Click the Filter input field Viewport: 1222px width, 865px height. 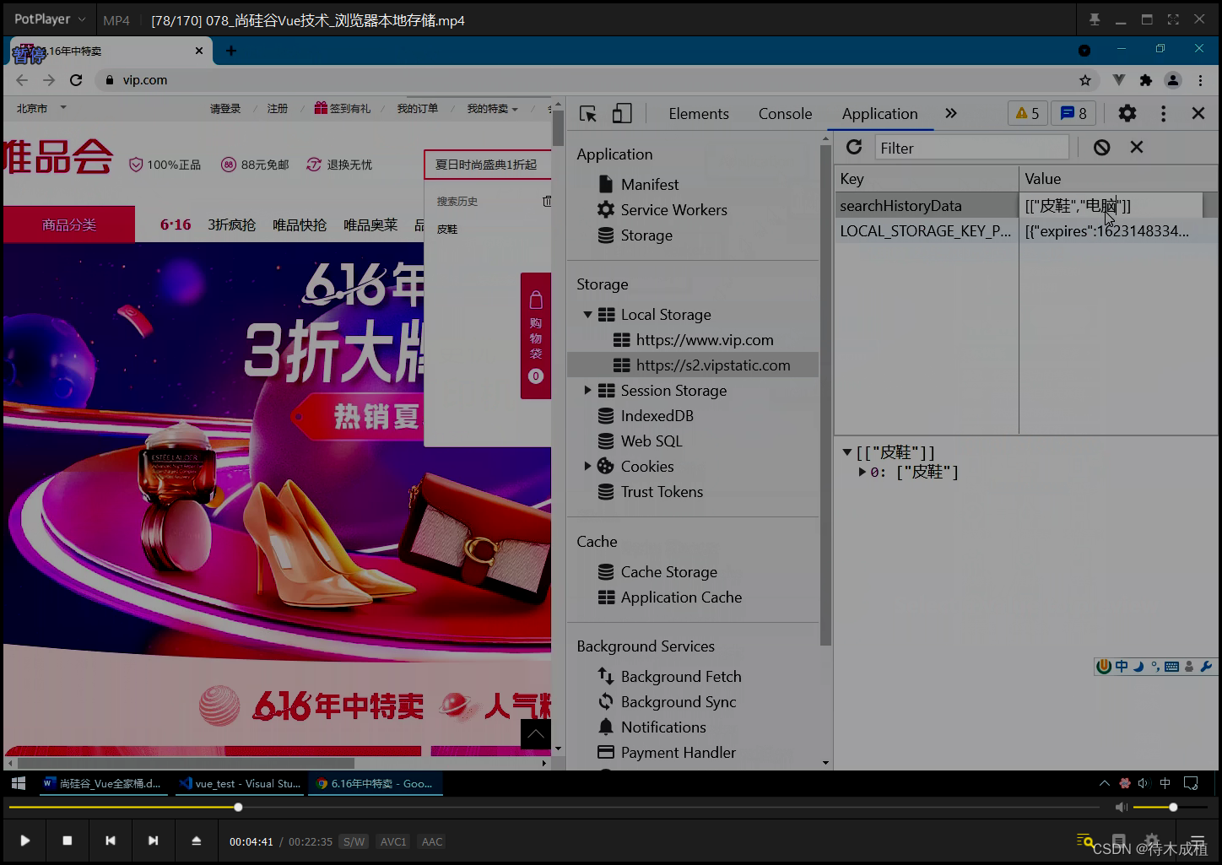pyautogui.click(x=971, y=148)
